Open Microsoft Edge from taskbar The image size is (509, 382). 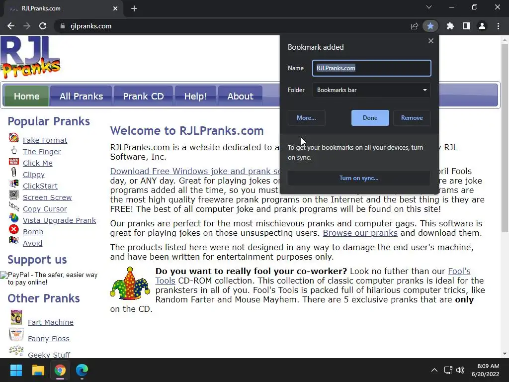(82, 370)
